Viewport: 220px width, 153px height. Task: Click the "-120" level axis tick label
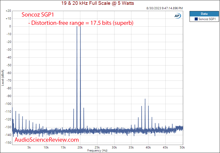coord(8,119)
